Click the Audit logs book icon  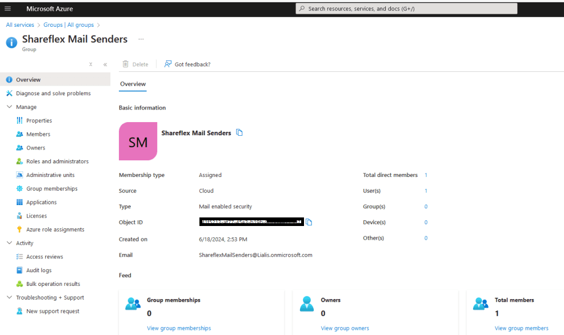click(19, 271)
